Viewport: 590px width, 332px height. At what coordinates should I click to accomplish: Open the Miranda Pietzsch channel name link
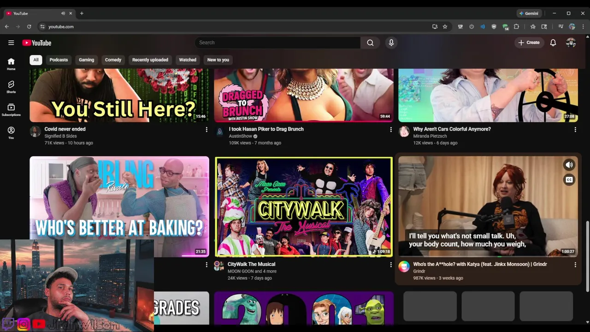click(x=430, y=136)
